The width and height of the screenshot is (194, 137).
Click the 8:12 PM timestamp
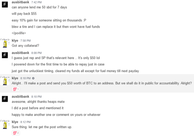coord(25,122)
